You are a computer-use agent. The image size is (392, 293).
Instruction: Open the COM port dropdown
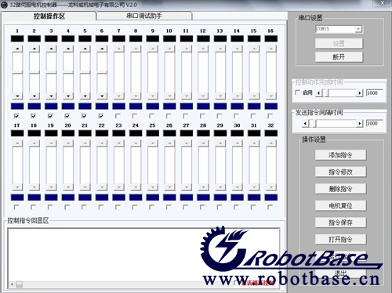(358, 29)
